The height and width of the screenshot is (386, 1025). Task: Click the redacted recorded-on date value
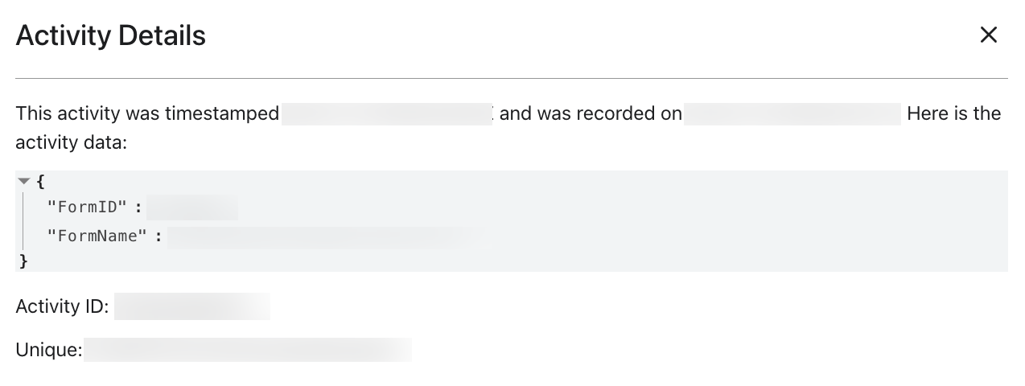tap(792, 114)
